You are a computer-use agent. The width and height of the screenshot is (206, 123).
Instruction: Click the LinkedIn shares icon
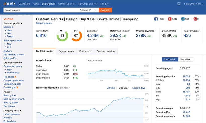coord(183,19)
